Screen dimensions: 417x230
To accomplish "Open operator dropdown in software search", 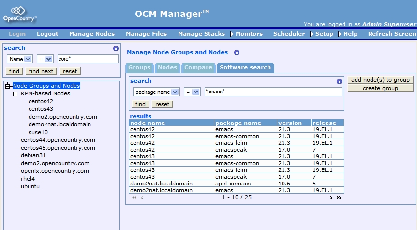I will [196, 92].
